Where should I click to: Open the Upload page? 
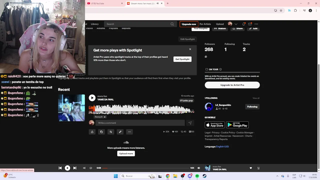point(220,24)
